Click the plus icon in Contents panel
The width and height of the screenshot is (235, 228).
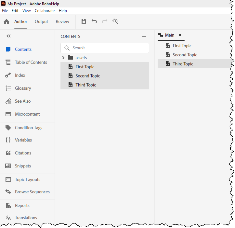point(144,37)
